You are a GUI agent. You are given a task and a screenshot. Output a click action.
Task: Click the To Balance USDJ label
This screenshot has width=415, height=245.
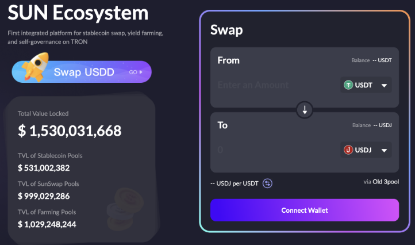[372, 125]
